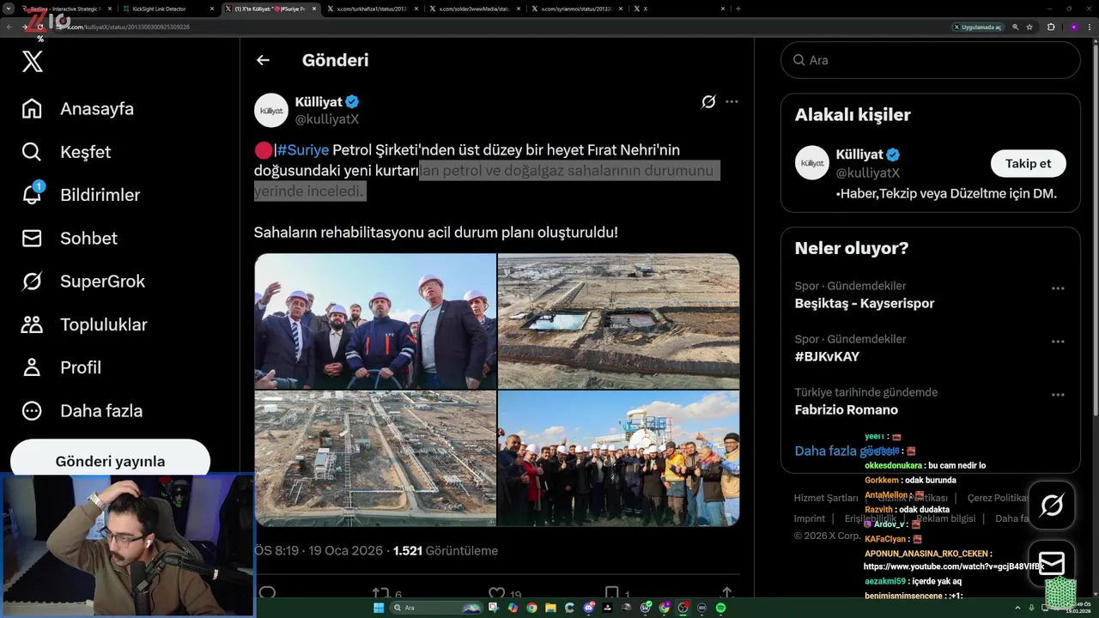Open more options for Beşiktaş - Kayserispor trend
This screenshot has height=618, width=1099.
pyautogui.click(x=1058, y=288)
